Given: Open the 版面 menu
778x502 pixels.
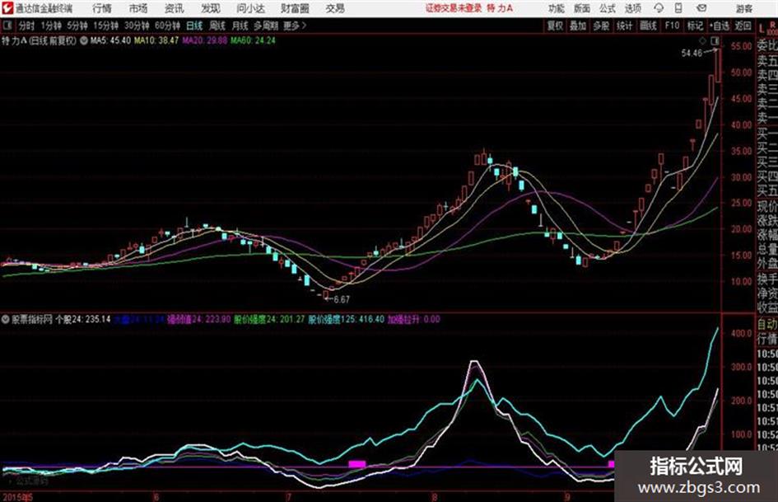Looking at the screenshot, I should pyautogui.click(x=582, y=8).
